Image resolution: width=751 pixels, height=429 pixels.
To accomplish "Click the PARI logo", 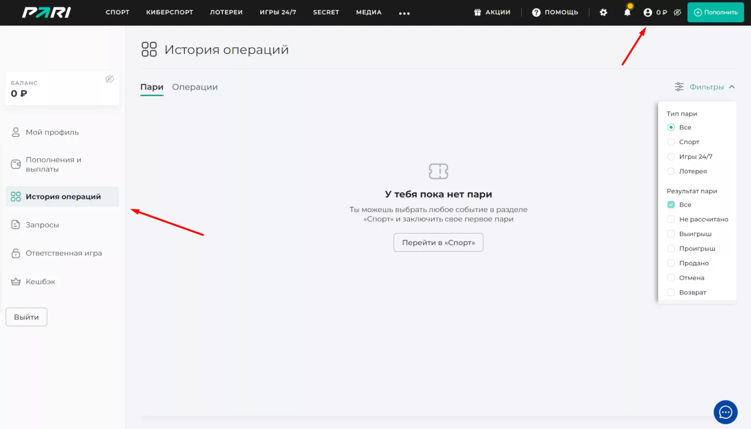I will point(47,12).
